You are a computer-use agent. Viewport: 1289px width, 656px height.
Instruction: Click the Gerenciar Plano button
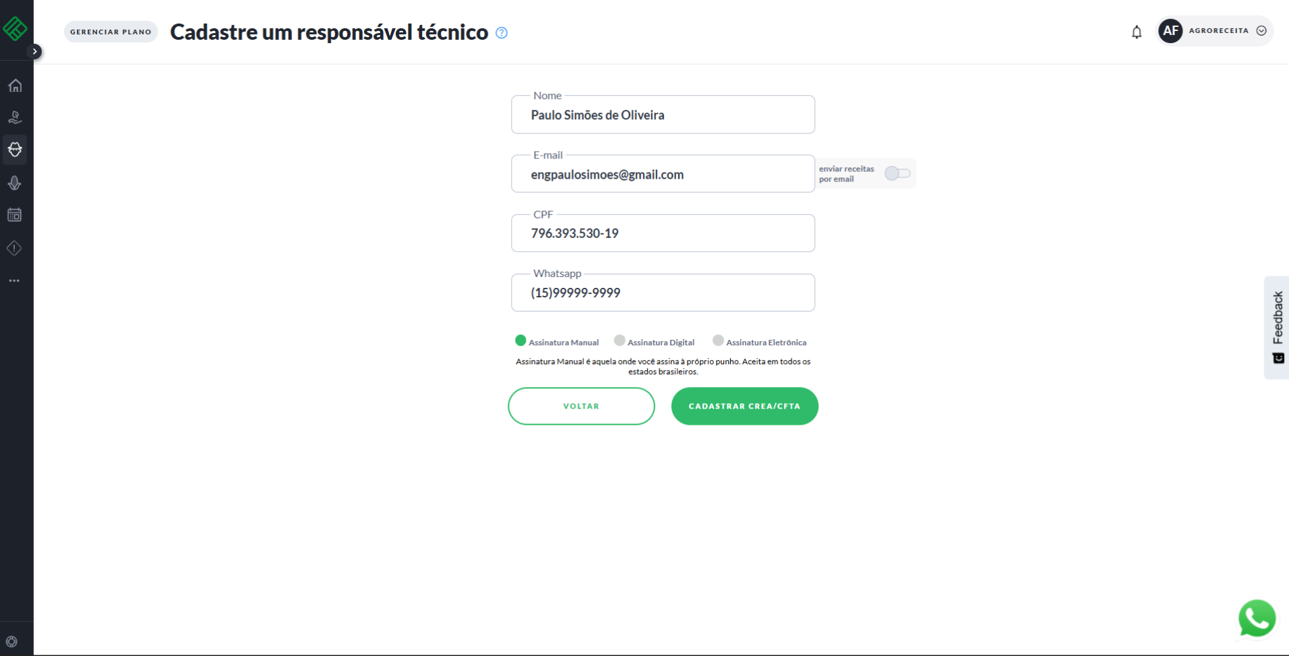pyautogui.click(x=111, y=32)
